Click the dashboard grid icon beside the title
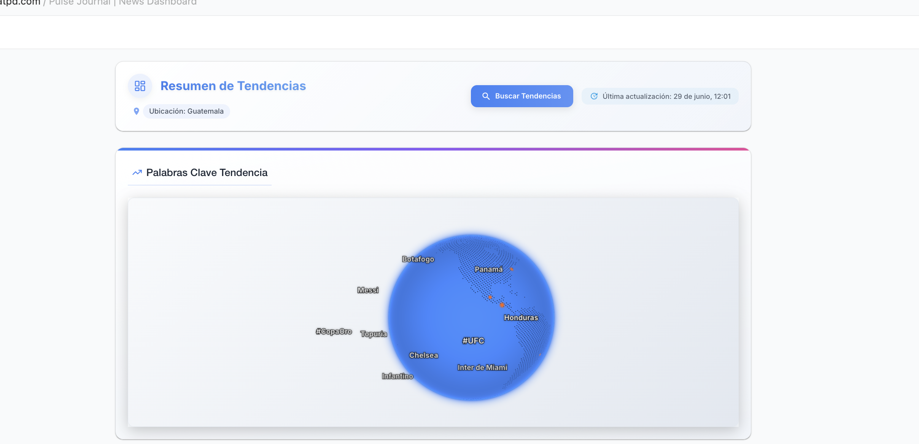 pyautogui.click(x=140, y=86)
